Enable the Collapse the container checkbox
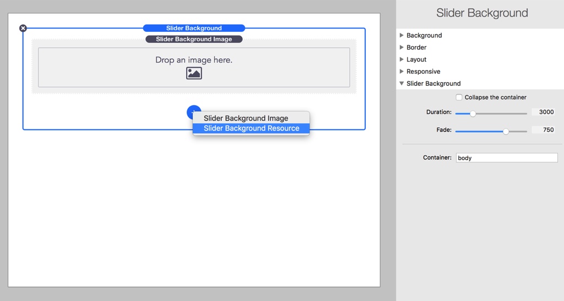Screen dimensions: 564x301 (459, 97)
